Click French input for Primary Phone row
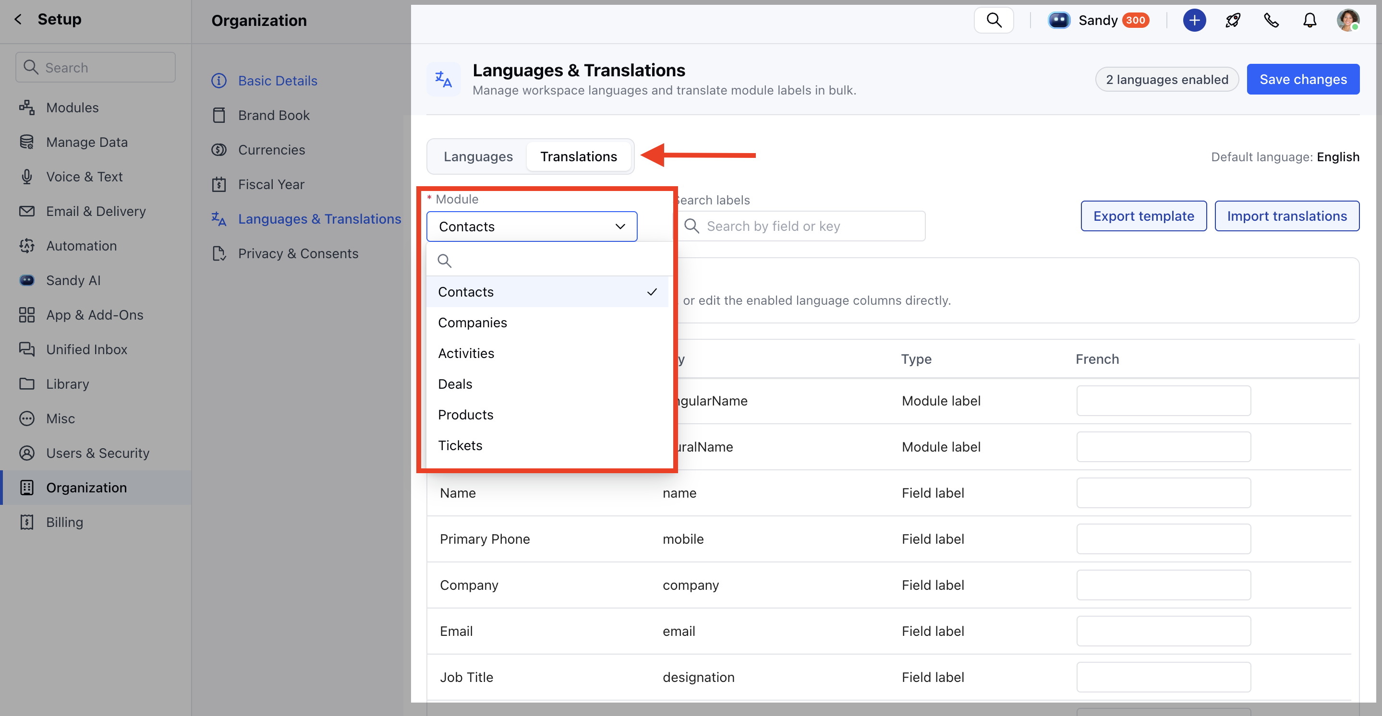The height and width of the screenshot is (716, 1382). (1163, 539)
